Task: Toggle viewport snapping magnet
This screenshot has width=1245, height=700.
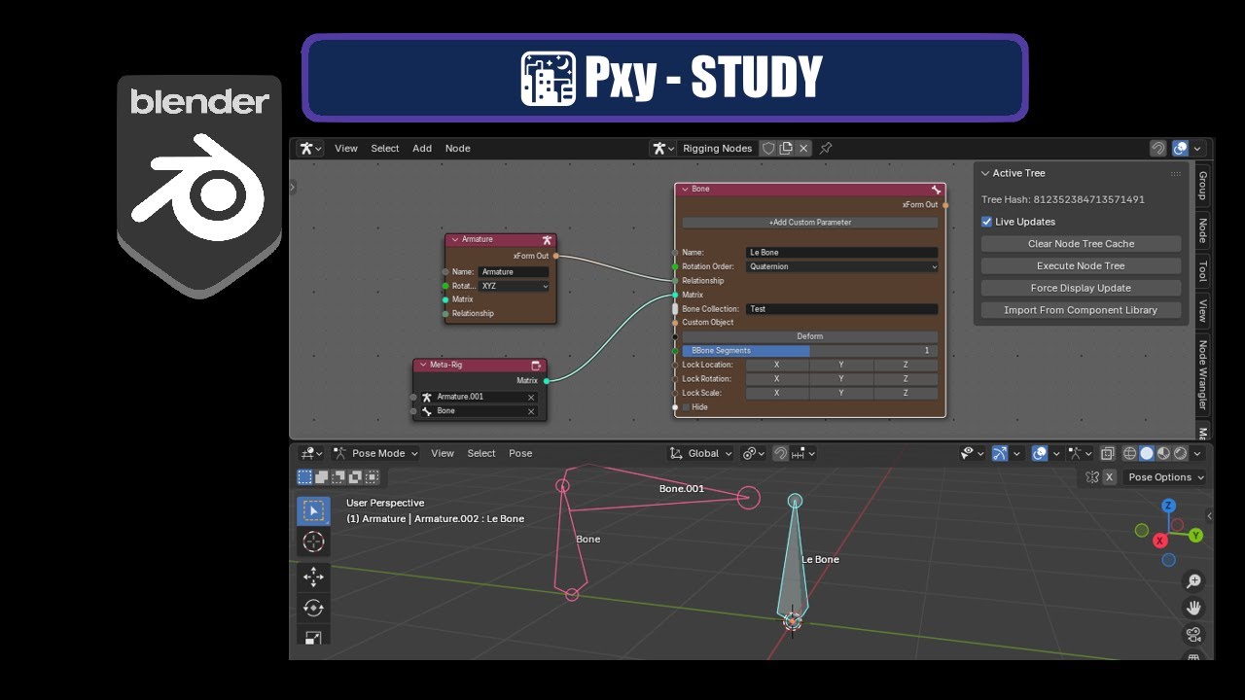Action: [x=780, y=453]
